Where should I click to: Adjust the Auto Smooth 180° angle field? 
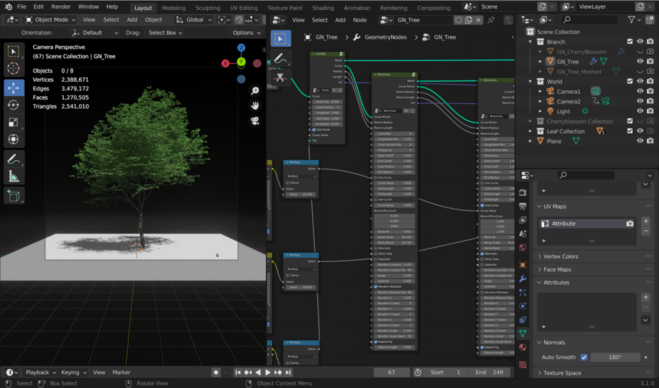(x=615, y=357)
